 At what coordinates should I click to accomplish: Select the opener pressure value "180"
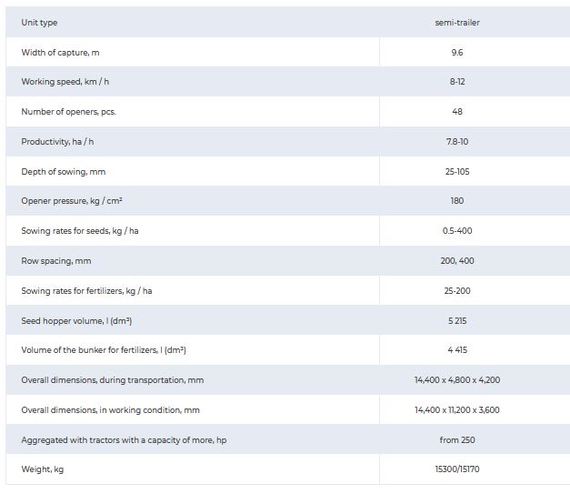tap(456, 201)
